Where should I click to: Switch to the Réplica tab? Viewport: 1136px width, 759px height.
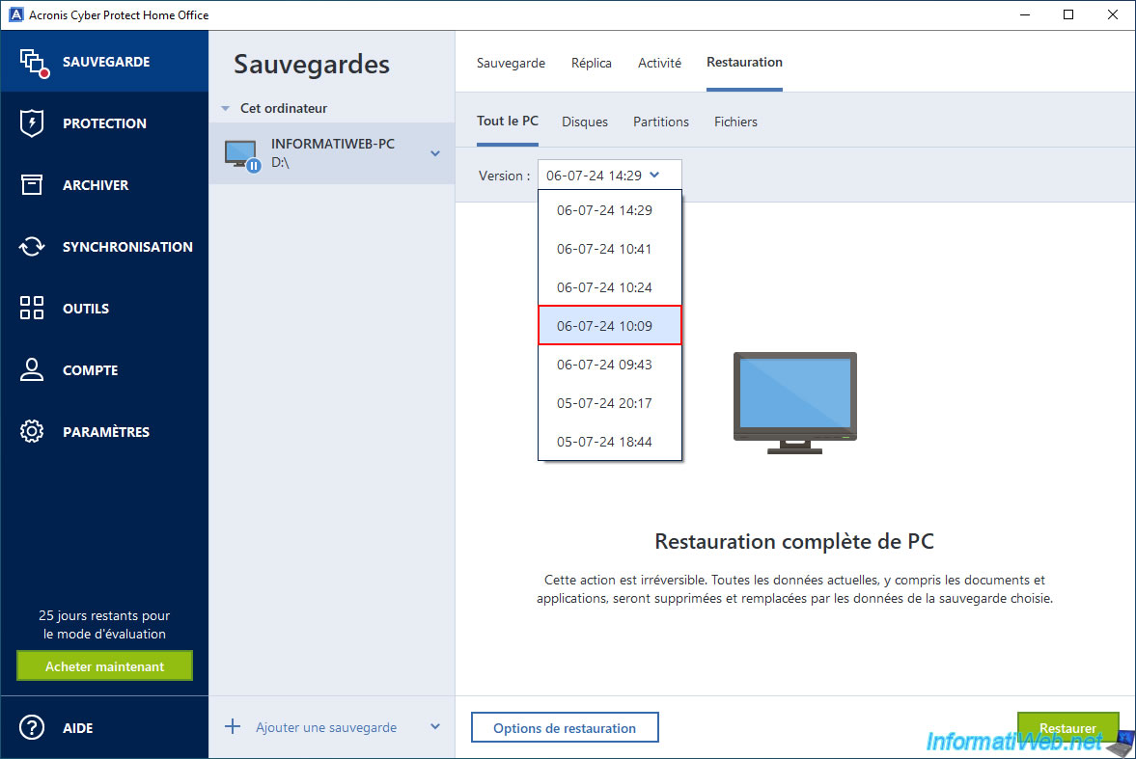[592, 63]
